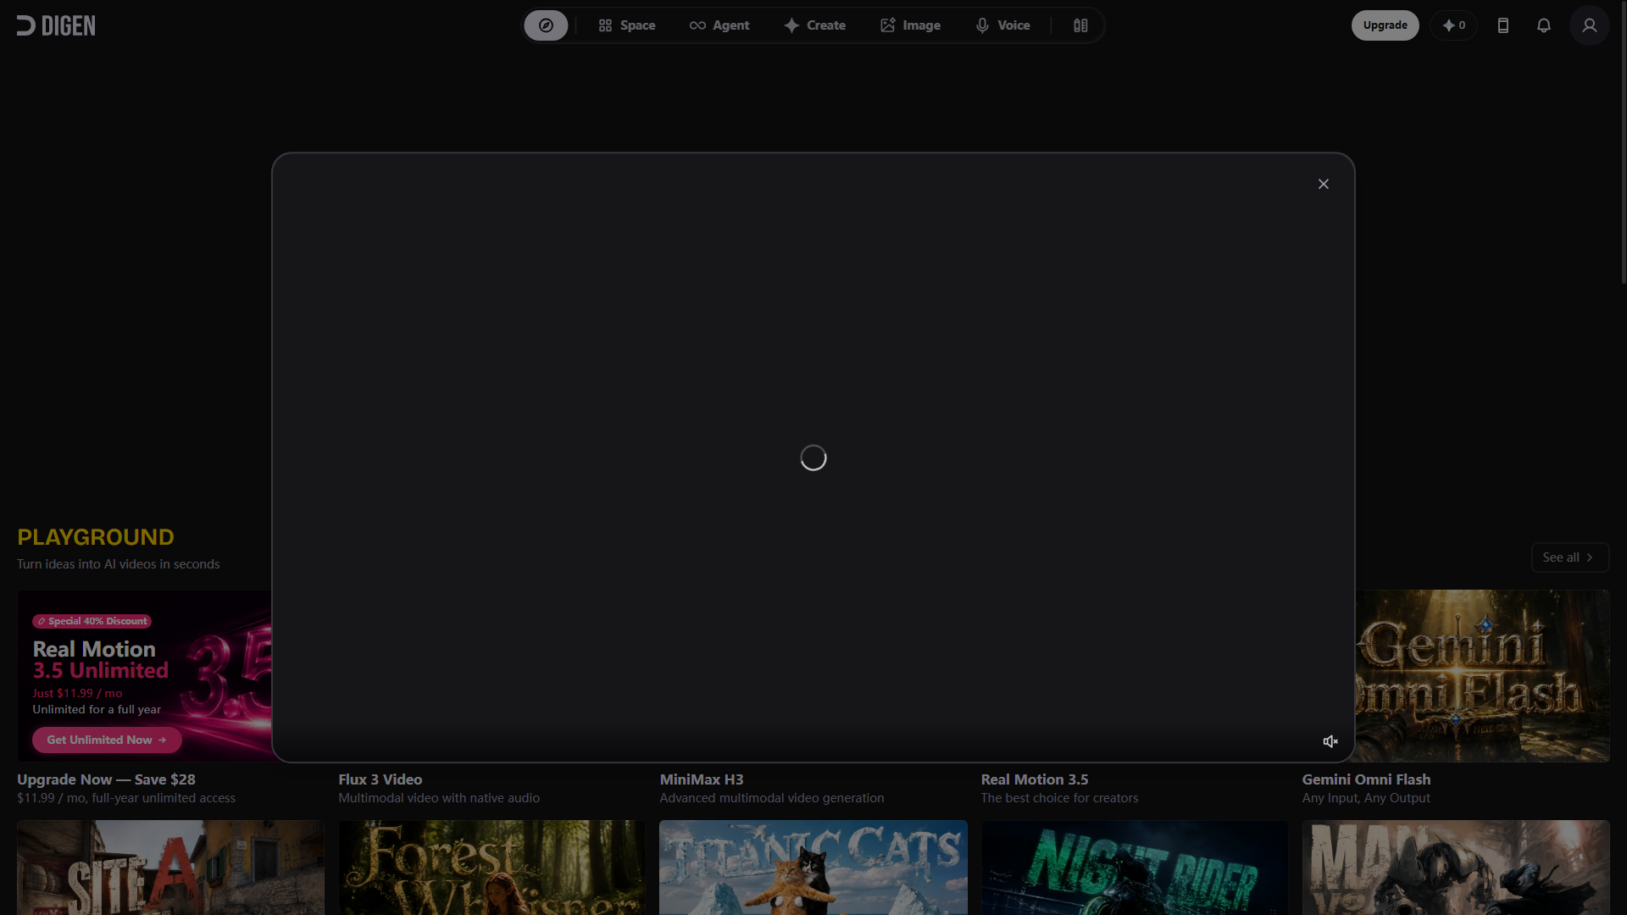The image size is (1627, 915).
Task: Click Upgrade Now — Save $28 title
Action: point(106,779)
